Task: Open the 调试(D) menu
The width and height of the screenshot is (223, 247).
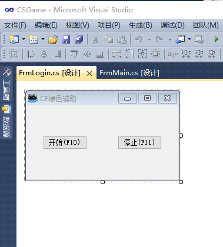Action: click(x=172, y=25)
